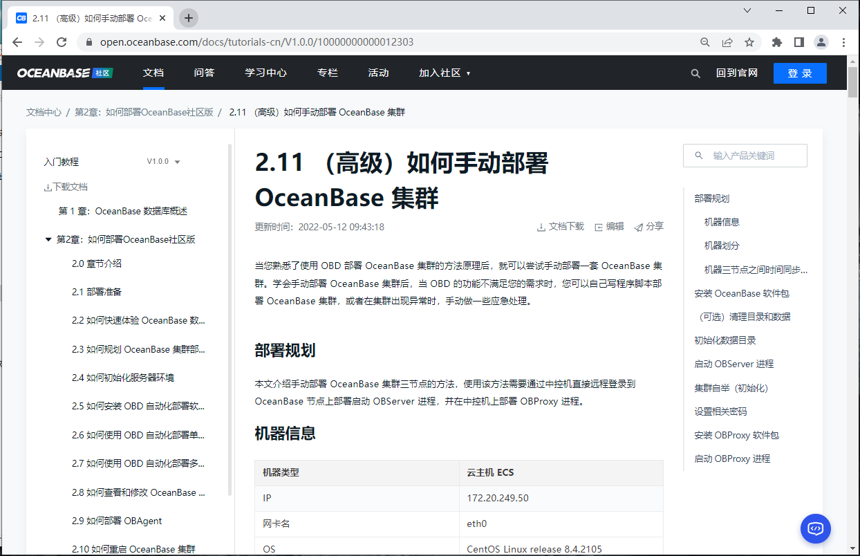
Task: Jump to 机器划分 in page outline
Action: 722,245
